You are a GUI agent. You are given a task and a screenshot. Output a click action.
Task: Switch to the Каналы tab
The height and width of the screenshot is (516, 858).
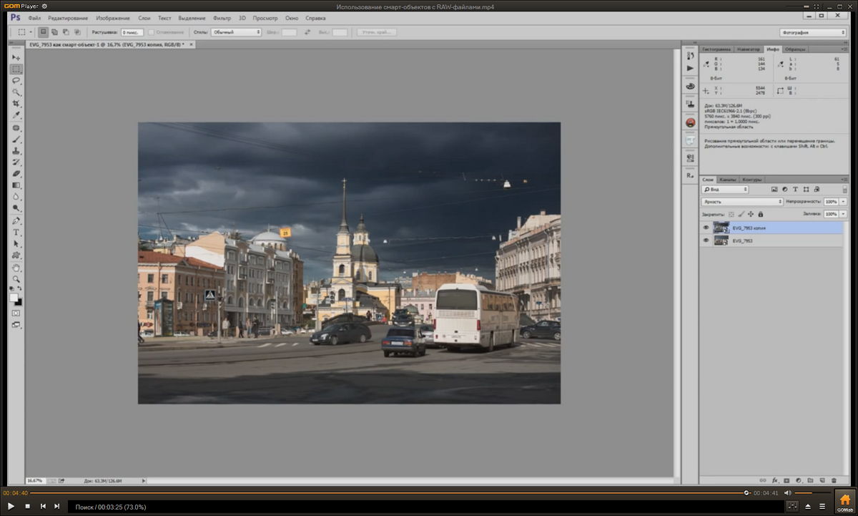point(728,180)
